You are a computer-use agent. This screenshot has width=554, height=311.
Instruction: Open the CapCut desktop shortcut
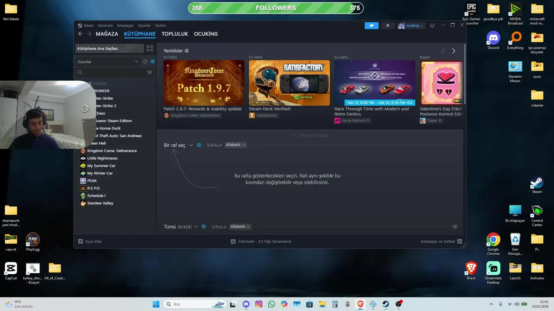[11, 270]
